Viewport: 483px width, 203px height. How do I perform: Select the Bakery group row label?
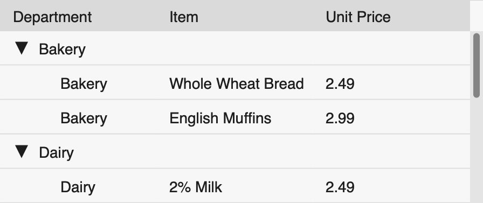[62, 49]
